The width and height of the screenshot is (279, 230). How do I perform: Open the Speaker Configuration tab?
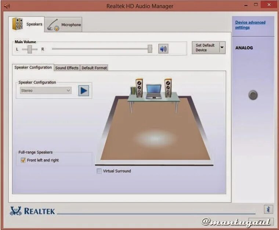[33, 67]
